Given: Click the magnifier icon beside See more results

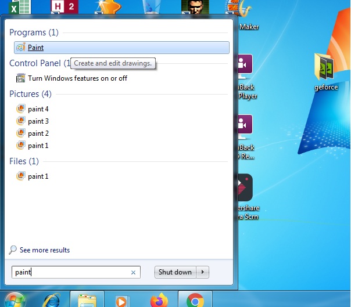Looking at the screenshot, I should point(13,250).
